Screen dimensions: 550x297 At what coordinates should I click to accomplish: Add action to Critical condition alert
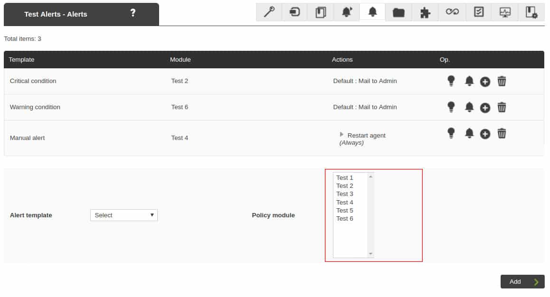[x=485, y=82]
